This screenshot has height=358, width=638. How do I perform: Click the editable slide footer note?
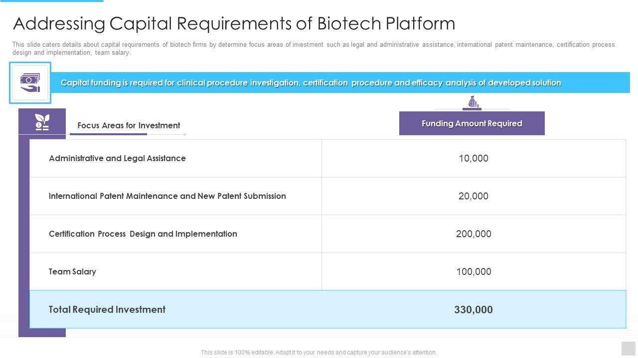click(x=319, y=352)
